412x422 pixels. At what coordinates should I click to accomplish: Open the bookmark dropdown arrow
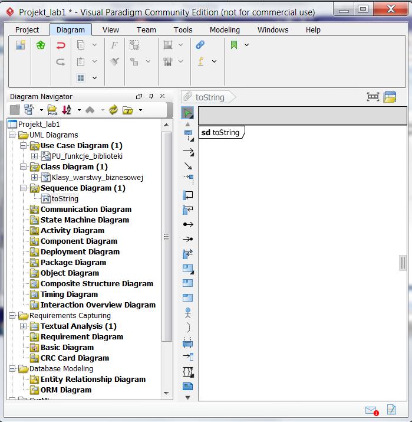(x=246, y=45)
